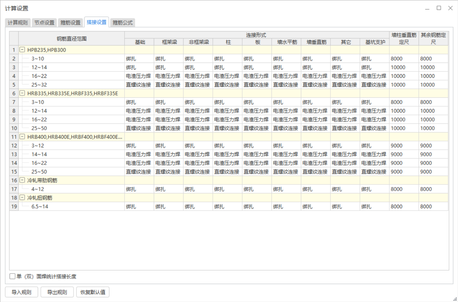Click the 连接形式 header

pos(257,35)
